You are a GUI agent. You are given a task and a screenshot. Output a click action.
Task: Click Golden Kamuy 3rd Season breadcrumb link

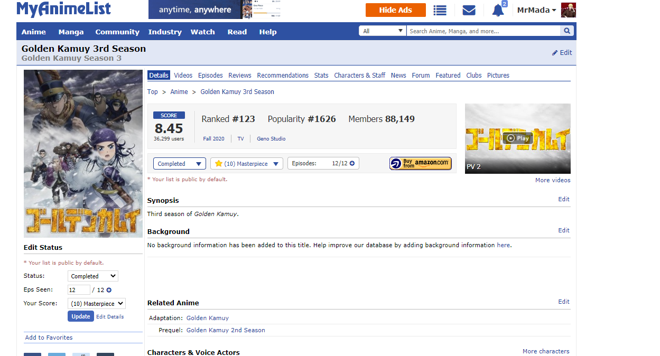(237, 92)
